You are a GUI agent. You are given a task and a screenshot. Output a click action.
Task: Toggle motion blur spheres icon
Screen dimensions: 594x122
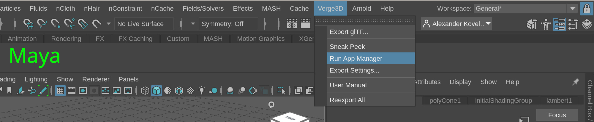pos(241,91)
